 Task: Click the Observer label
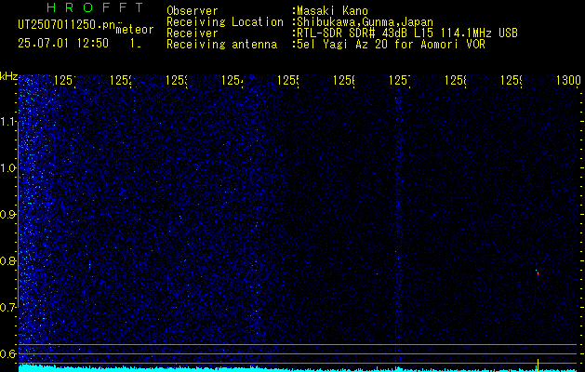[193, 11]
